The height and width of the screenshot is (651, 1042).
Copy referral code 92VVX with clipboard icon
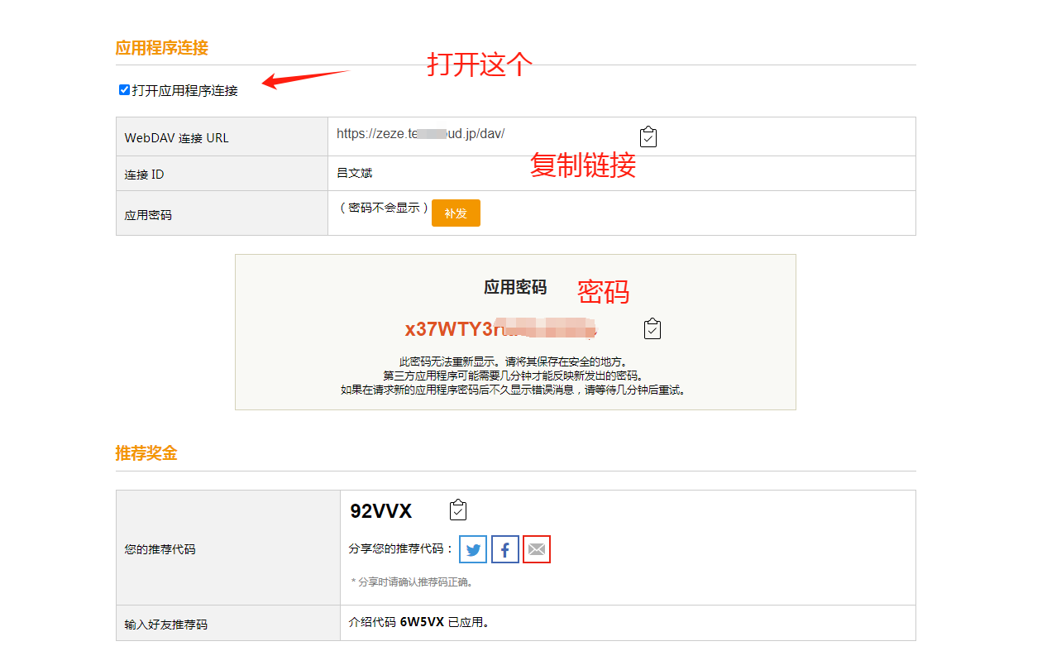coord(458,511)
